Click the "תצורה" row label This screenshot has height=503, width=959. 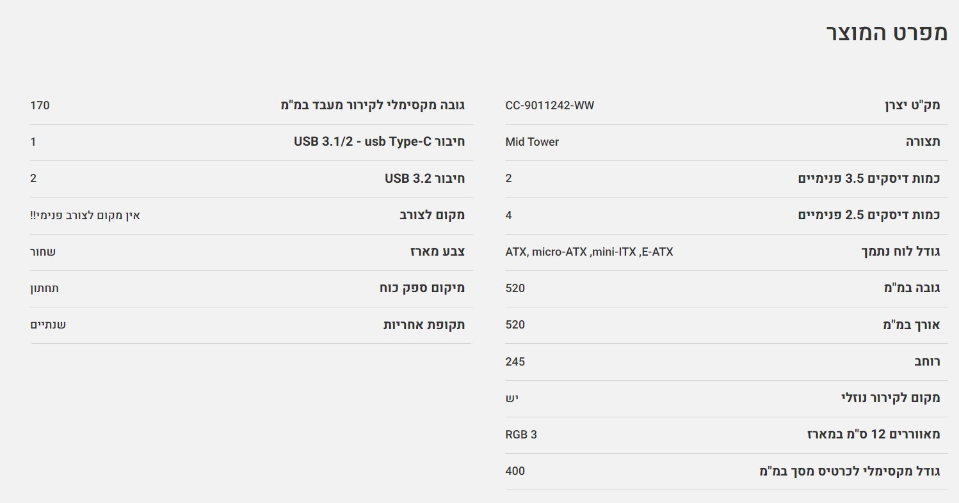point(923,142)
